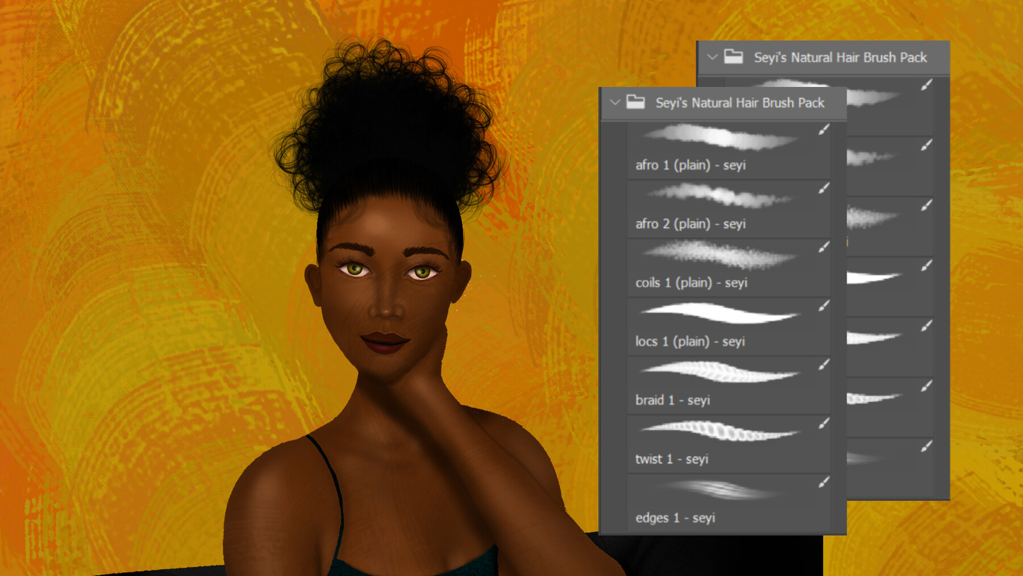
Task: Select the afro 1 (plain) - seyi brush label
Action: point(691,165)
